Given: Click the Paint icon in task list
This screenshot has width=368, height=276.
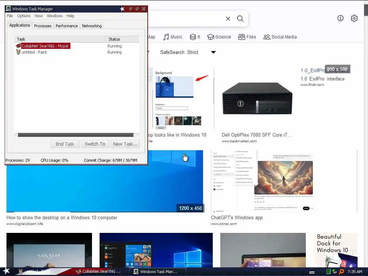Looking at the screenshot, I should [18, 52].
